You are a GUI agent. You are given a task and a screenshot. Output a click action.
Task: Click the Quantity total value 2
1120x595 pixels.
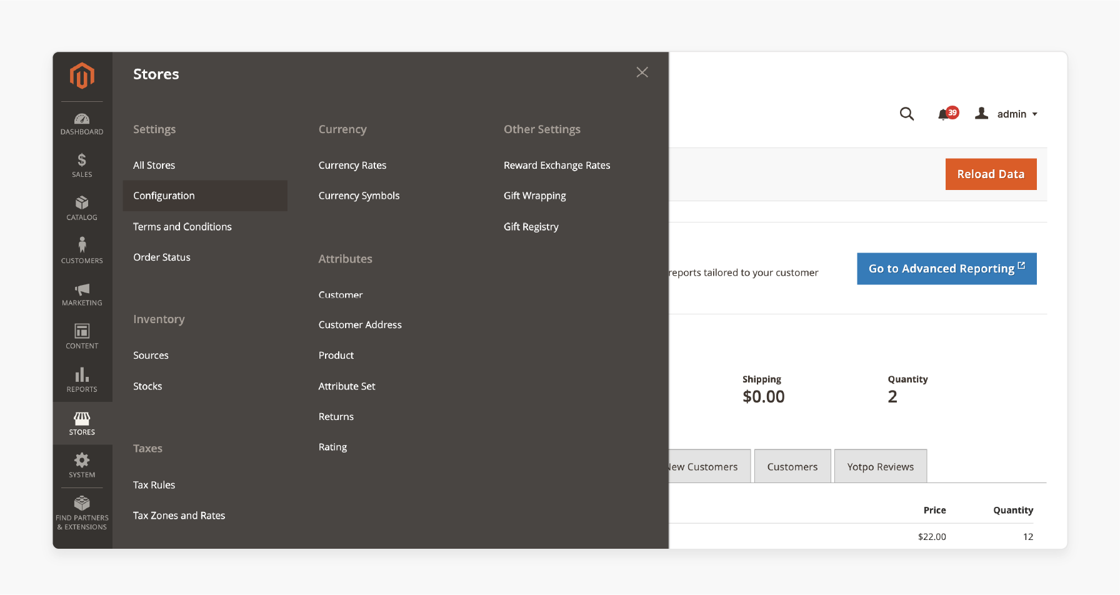click(x=892, y=396)
